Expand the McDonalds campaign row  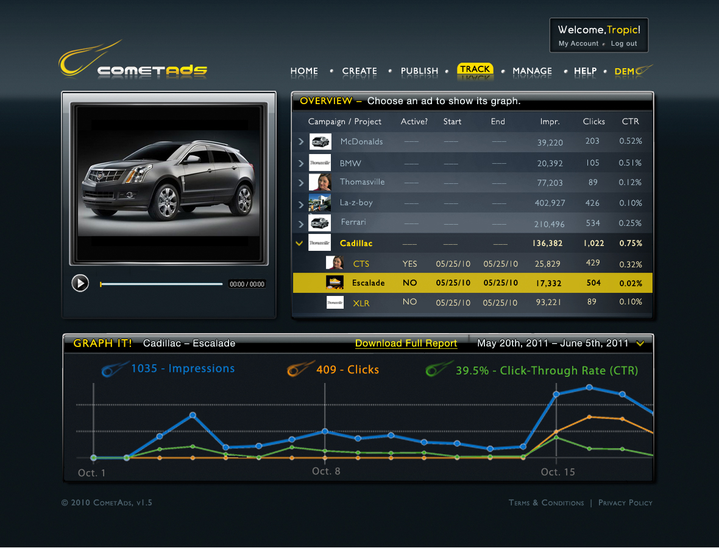pyautogui.click(x=301, y=142)
